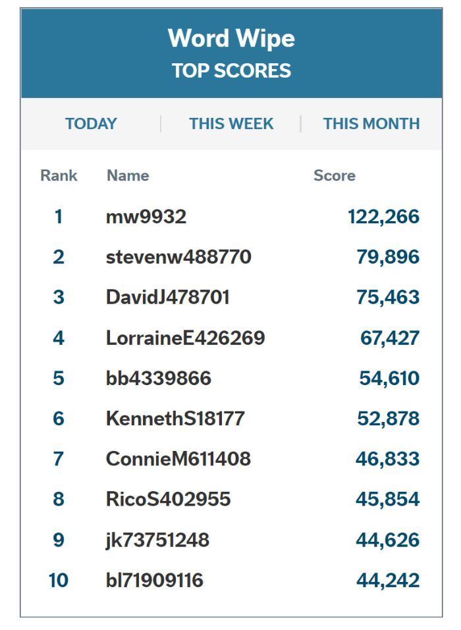
Task: Open LorraineE426269's profile name
Action: (x=185, y=338)
